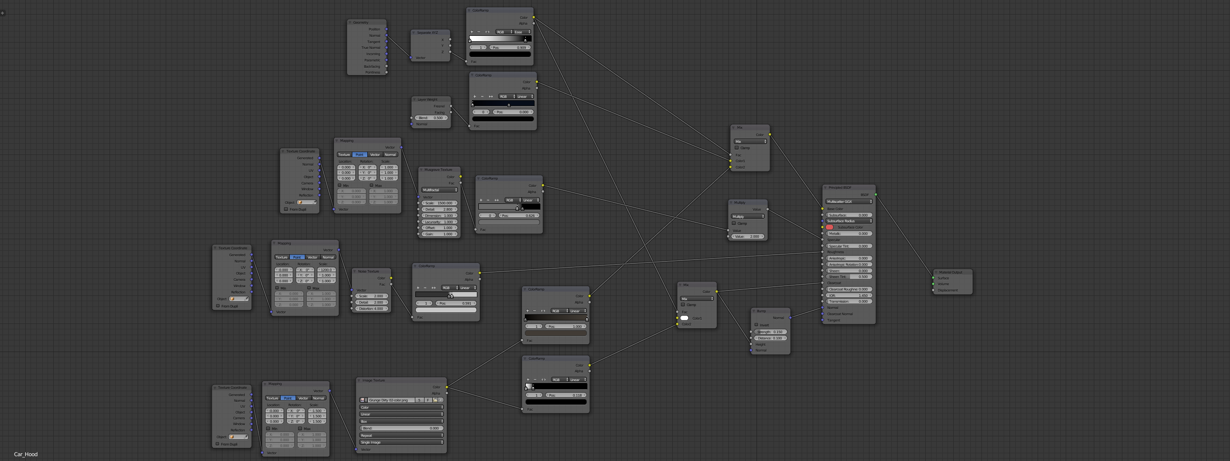Remove stop in ColorRamp with Pos 1.000
The image size is (1230, 461).
pos(535,311)
